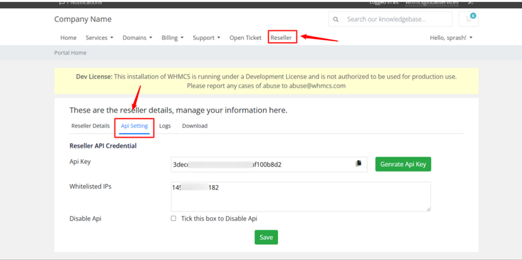Save the reseller API settings
The width and height of the screenshot is (522, 260).
[x=266, y=237]
